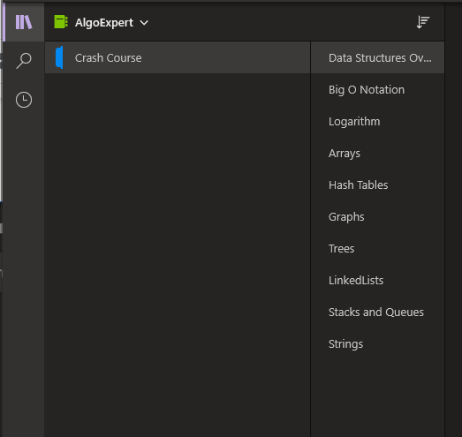The width and height of the screenshot is (462, 437).
Task: Select the Logarithm page
Action: coord(377,121)
